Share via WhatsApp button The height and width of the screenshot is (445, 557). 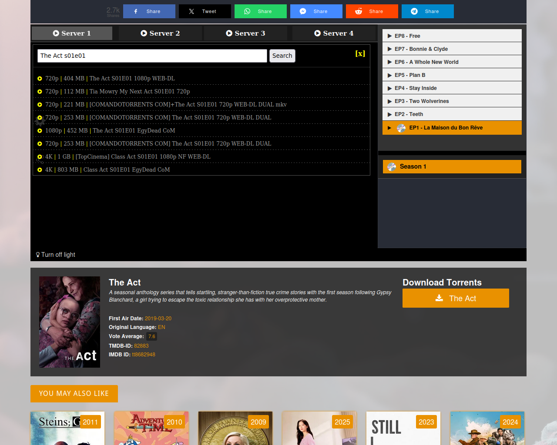[261, 11]
